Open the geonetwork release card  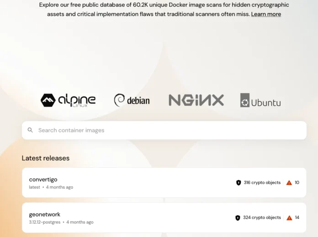pyautogui.click(x=164, y=217)
